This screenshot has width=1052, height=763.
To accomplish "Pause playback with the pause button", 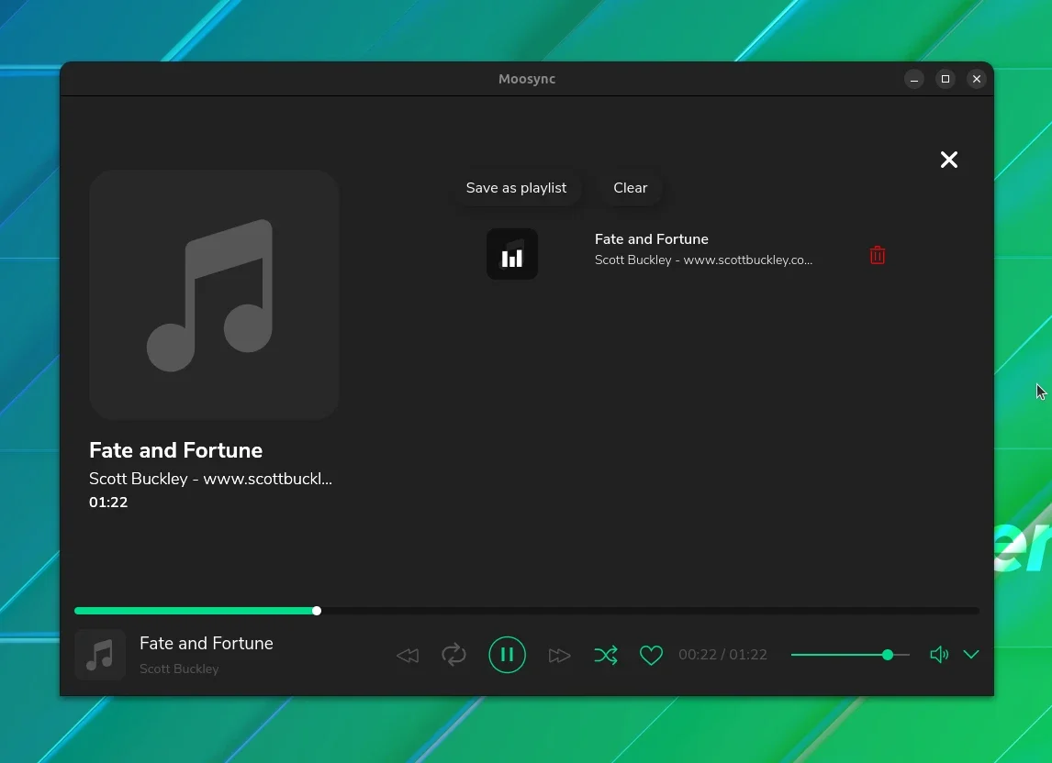I will click(507, 655).
